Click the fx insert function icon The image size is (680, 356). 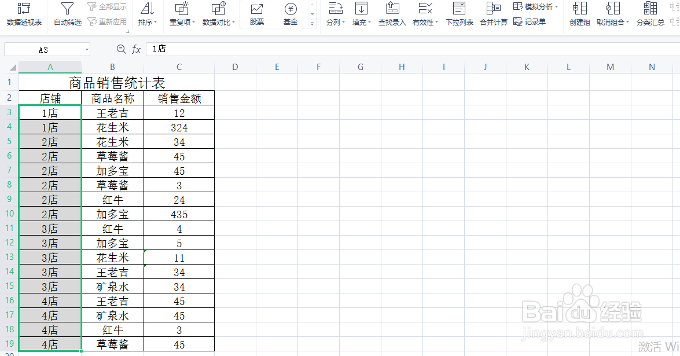pos(136,49)
